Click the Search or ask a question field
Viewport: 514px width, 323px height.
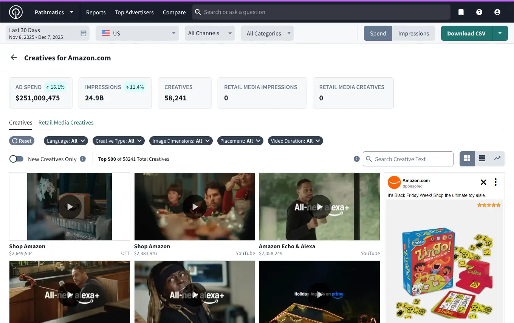click(321, 12)
